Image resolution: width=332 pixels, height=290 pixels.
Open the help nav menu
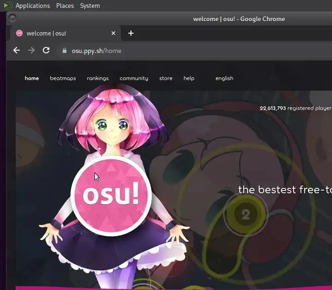tap(189, 78)
